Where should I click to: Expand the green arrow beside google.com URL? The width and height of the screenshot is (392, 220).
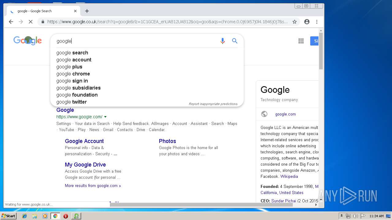tap(105, 117)
